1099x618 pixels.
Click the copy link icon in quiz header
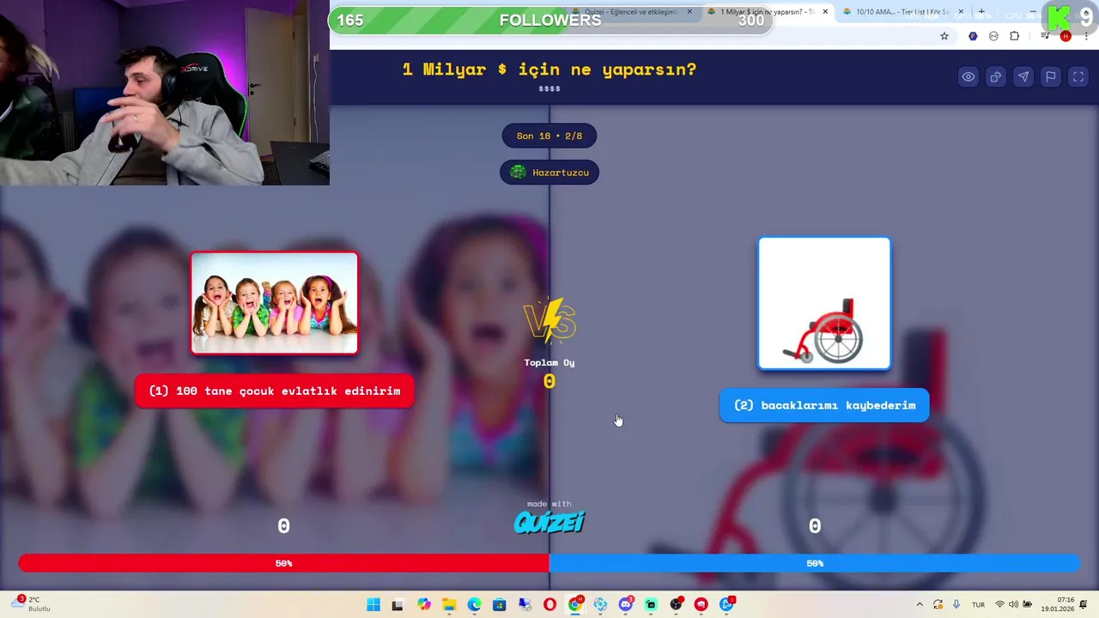tap(996, 77)
